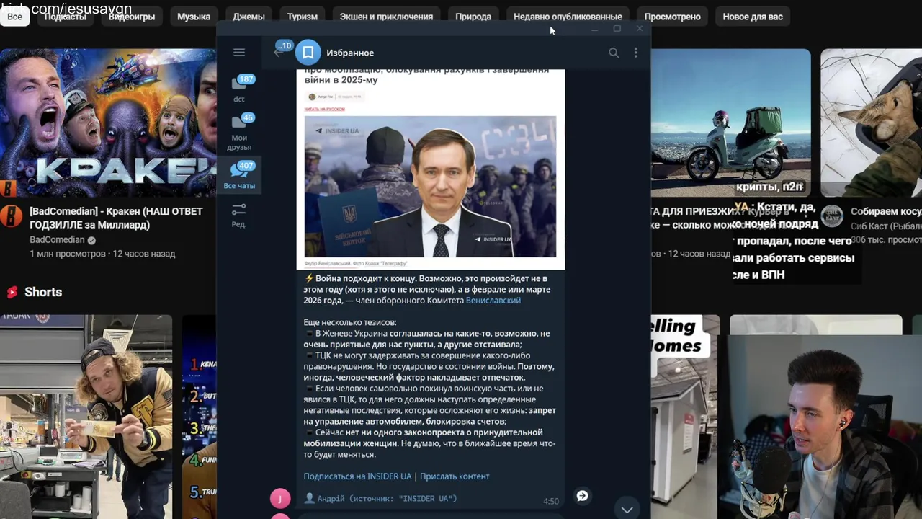Open BadComedian Кракен video title
This screenshot has height=519, width=922.
click(x=116, y=218)
